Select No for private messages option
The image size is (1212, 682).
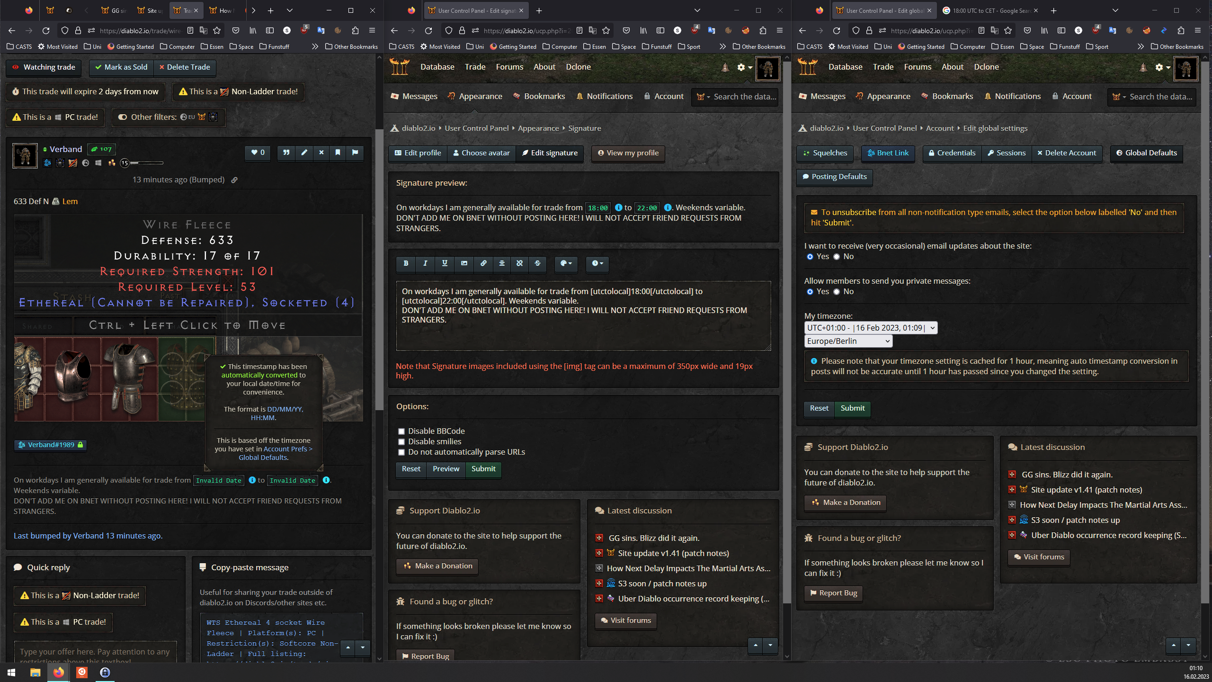pos(837,292)
